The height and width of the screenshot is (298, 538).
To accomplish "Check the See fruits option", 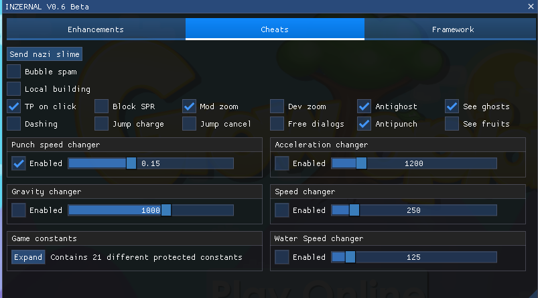I will (x=452, y=124).
